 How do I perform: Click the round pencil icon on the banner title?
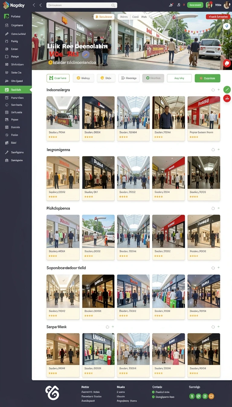click(x=85, y=55)
